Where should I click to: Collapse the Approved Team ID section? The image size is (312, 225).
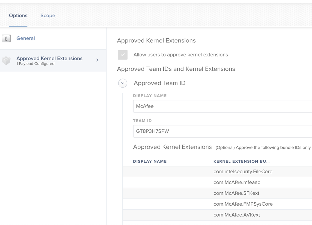(122, 83)
